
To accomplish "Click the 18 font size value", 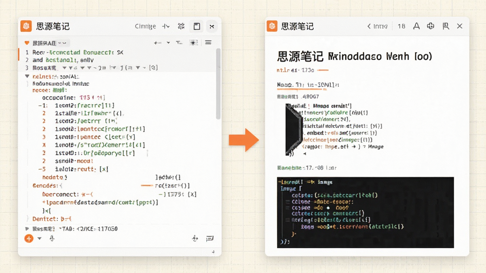I will 402,27.
